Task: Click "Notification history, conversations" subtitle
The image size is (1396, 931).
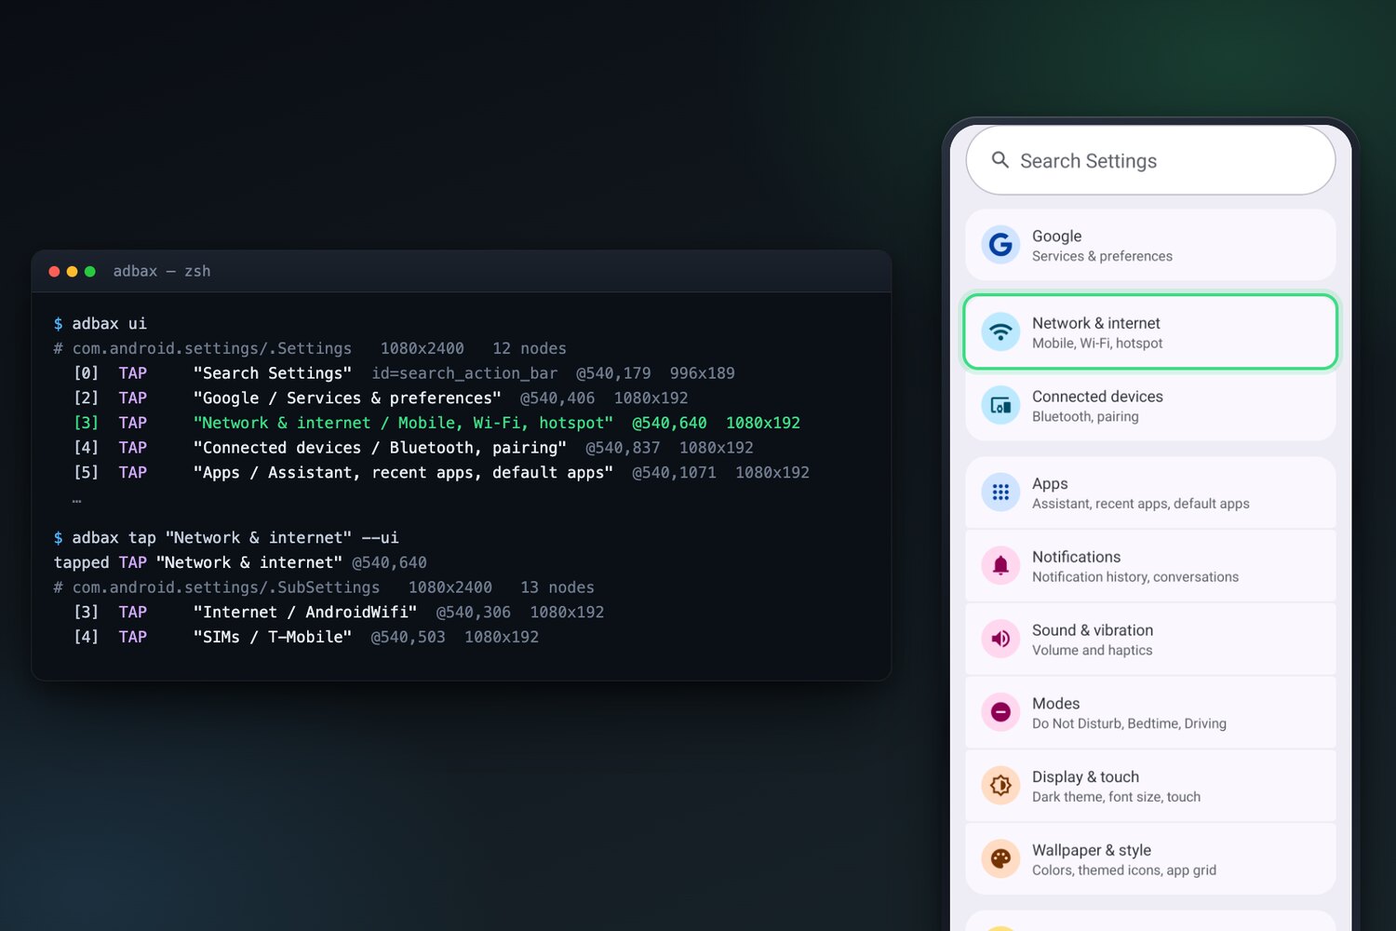Action: (x=1135, y=577)
